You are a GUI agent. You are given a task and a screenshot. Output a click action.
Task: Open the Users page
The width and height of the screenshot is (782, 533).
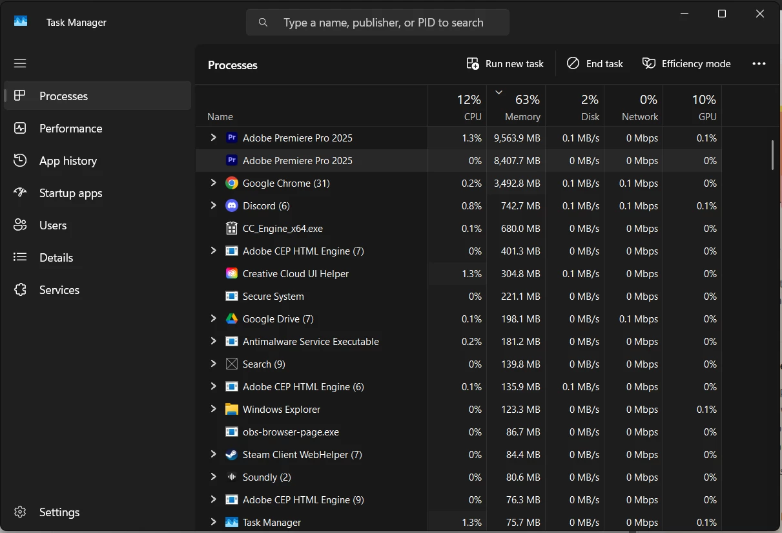(98, 225)
